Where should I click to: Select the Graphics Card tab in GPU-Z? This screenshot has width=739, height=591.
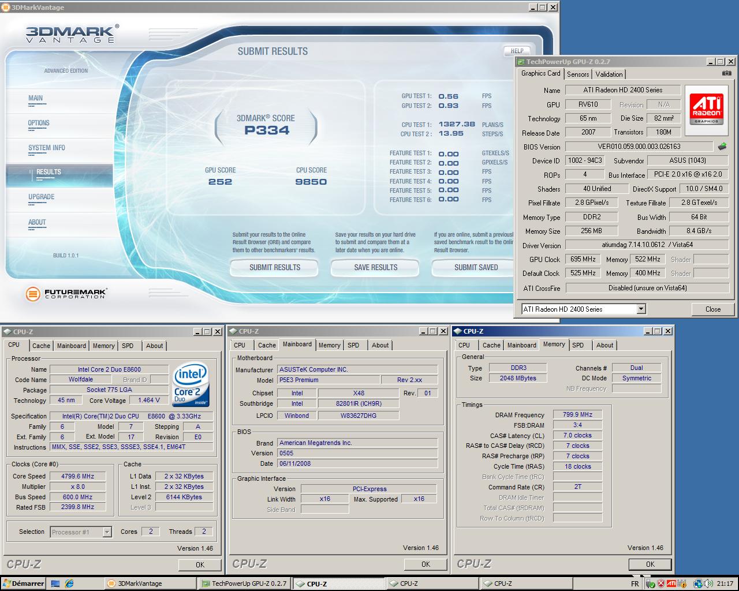[540, 73]
